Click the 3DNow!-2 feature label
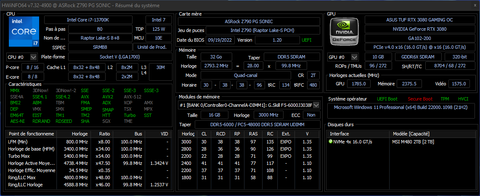The width and height of the screenshot is (480, 196). tap(66, 91)
